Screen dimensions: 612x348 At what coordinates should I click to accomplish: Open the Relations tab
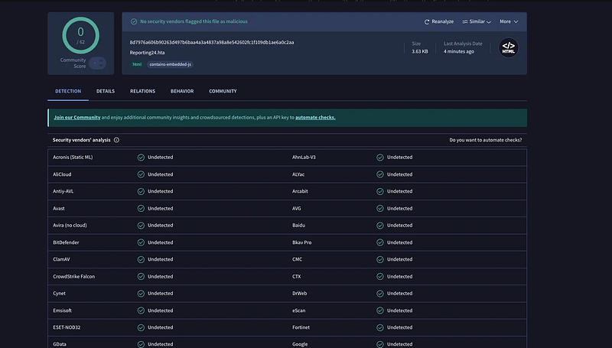(142, 91)
